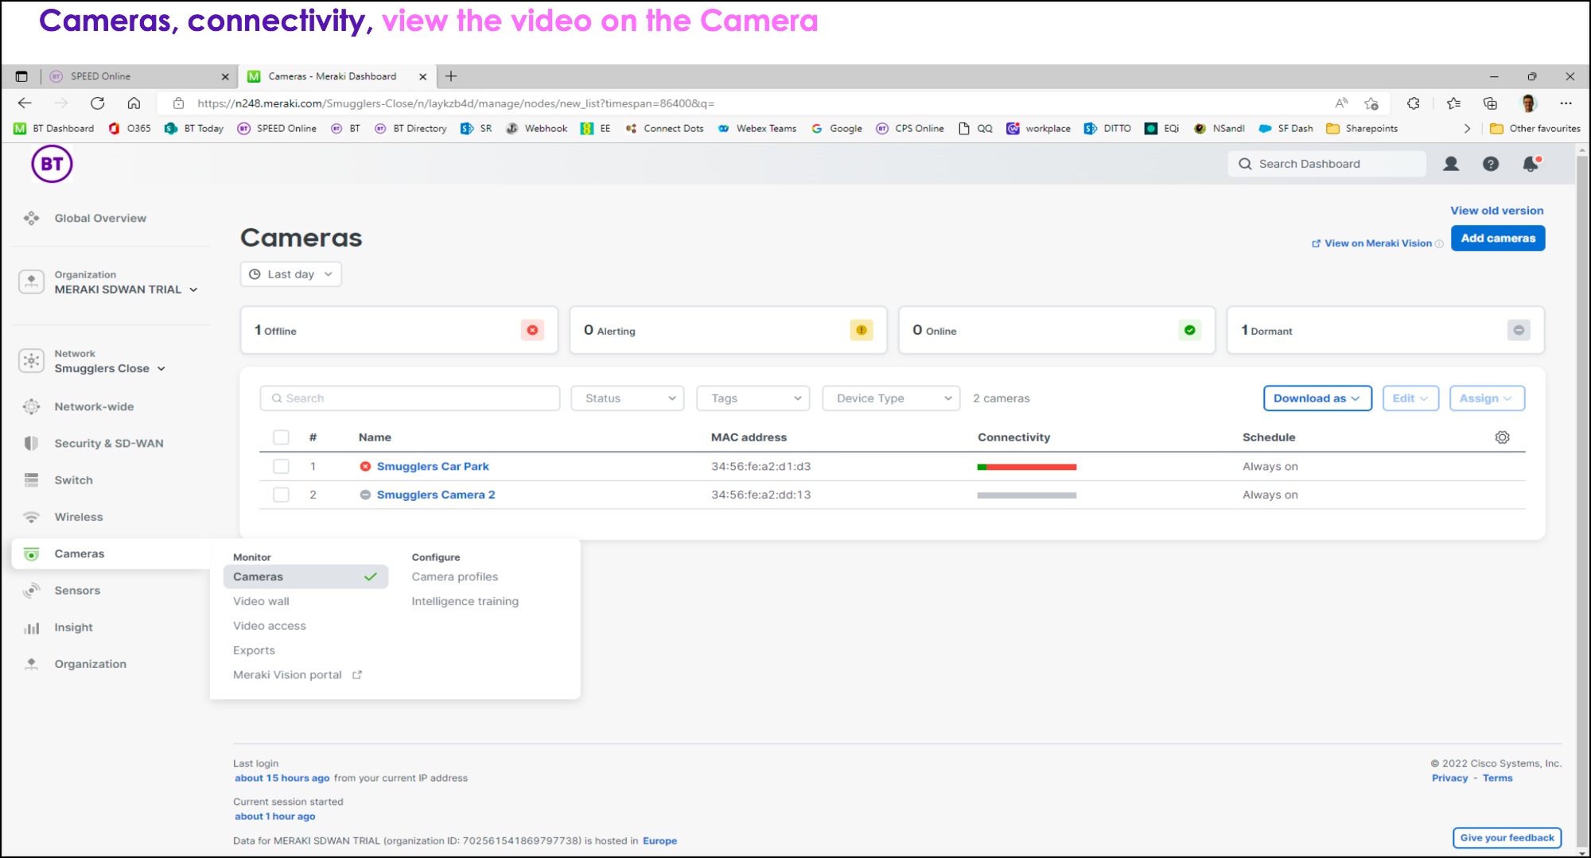Select Intelligence training under Configure
Screen dimensions: 1591x858
[x=465, y=601]
